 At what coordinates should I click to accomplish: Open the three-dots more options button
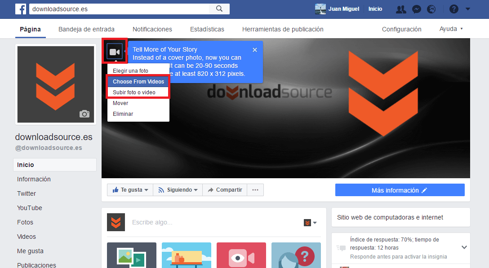click(x=255, y=190)
